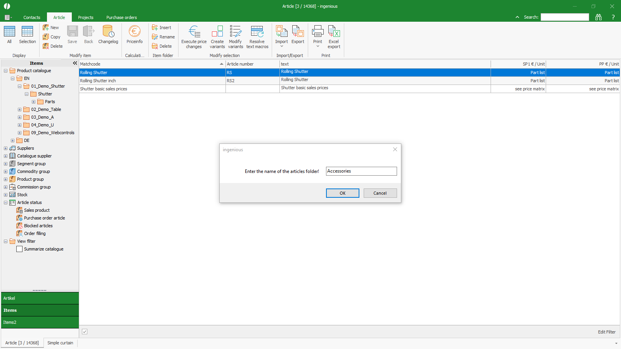Open the Purchase orders tab
This screenshot has height=349, width=621.
point(121,17)
